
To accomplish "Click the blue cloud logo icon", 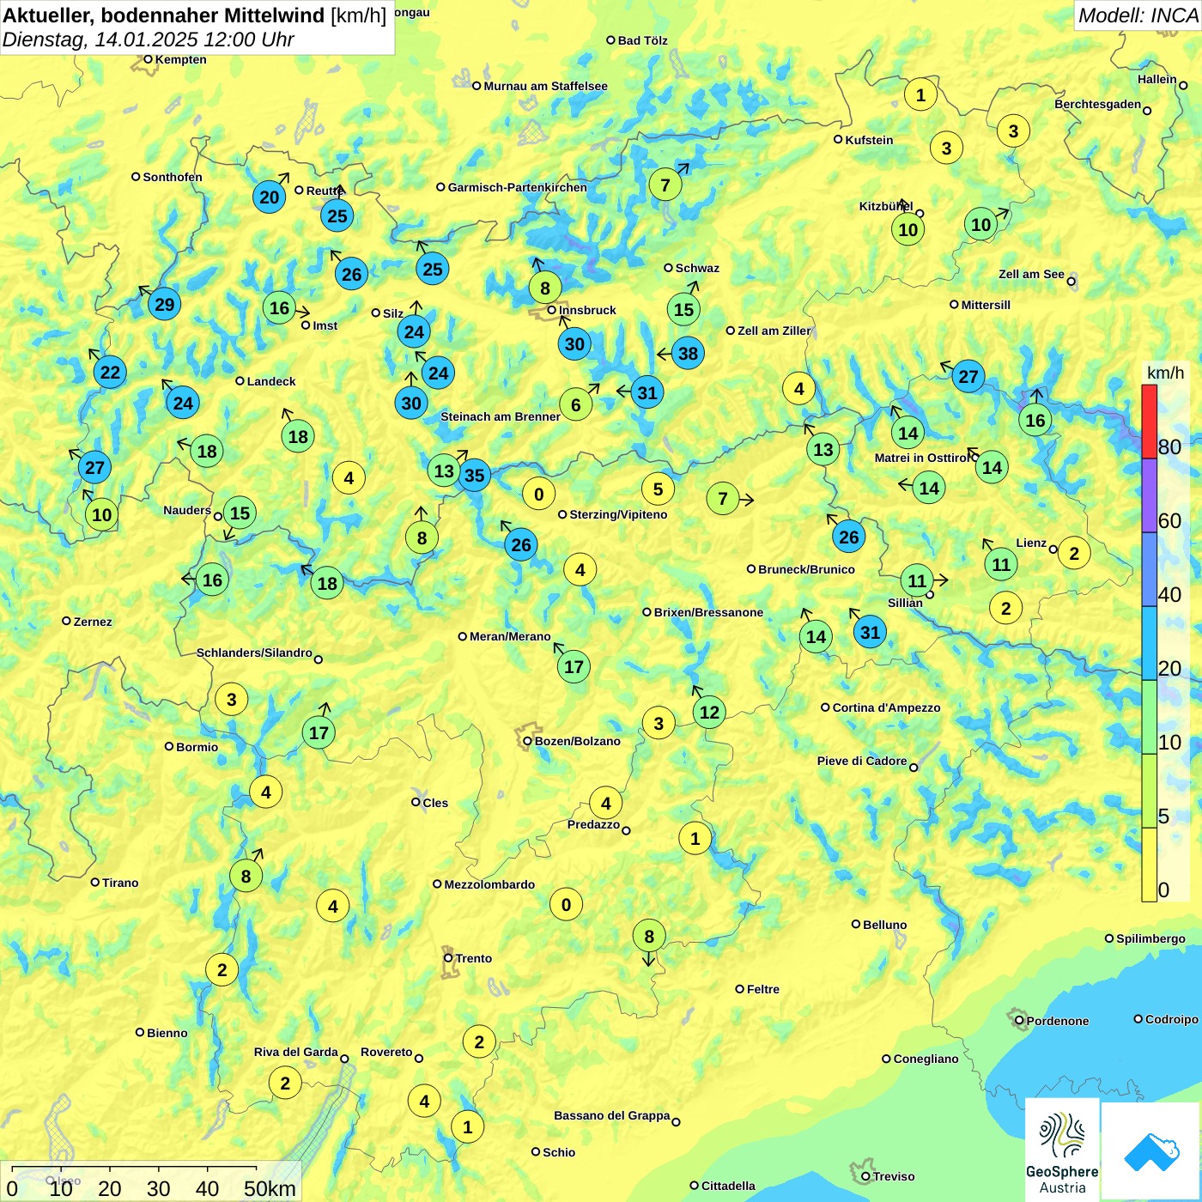I will [x=1150, y=1151].
